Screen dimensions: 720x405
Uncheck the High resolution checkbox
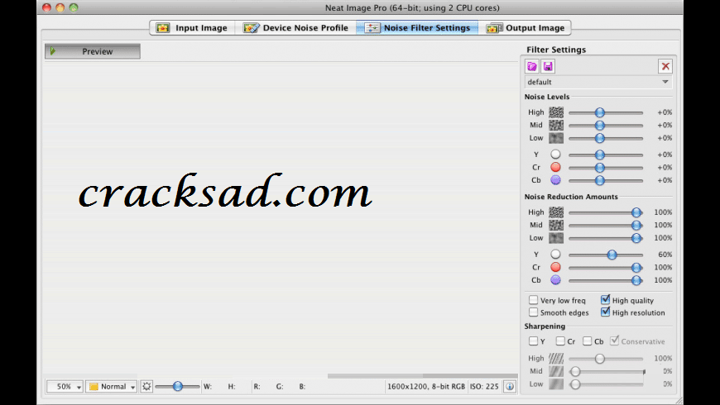605,312
